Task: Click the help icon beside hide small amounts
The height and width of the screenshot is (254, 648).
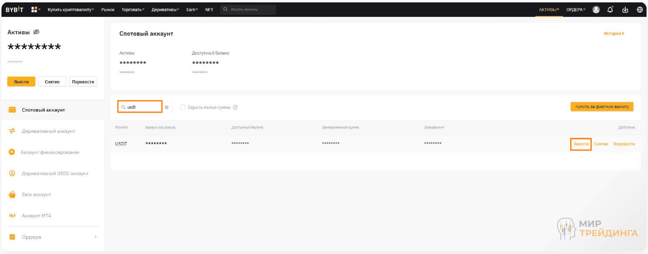Action: [x=236, y=107]
